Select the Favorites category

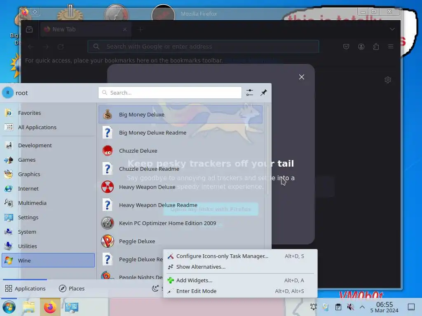[x=48, y=113]
